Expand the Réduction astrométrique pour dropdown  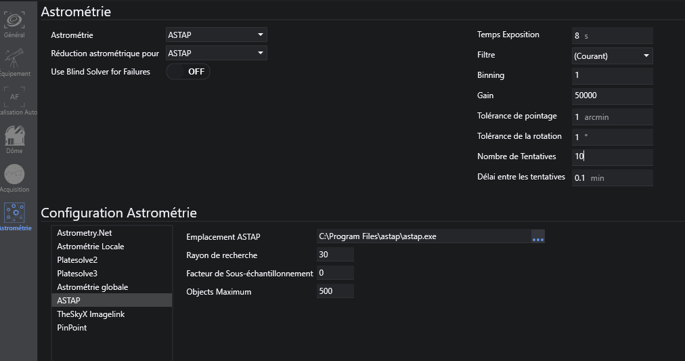click(x=216, y=53)
